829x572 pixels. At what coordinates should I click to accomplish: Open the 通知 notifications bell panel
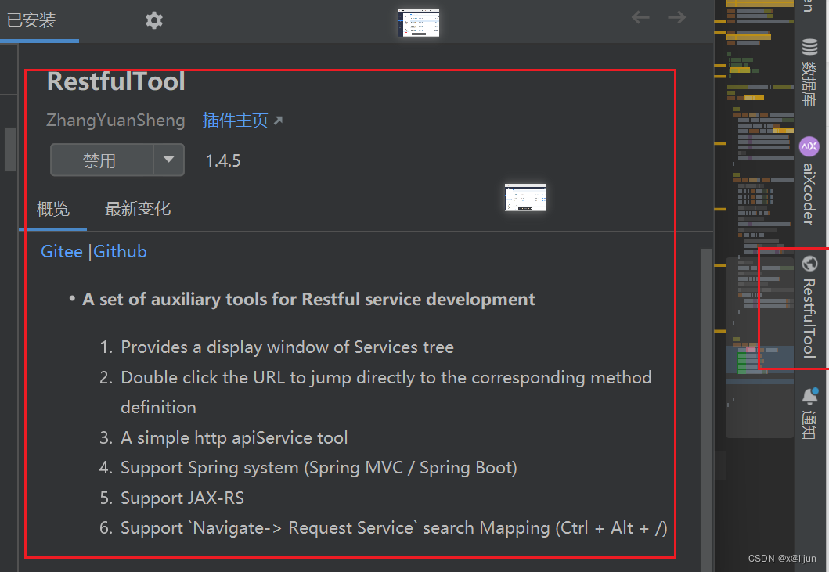click(x=809, y=413)
